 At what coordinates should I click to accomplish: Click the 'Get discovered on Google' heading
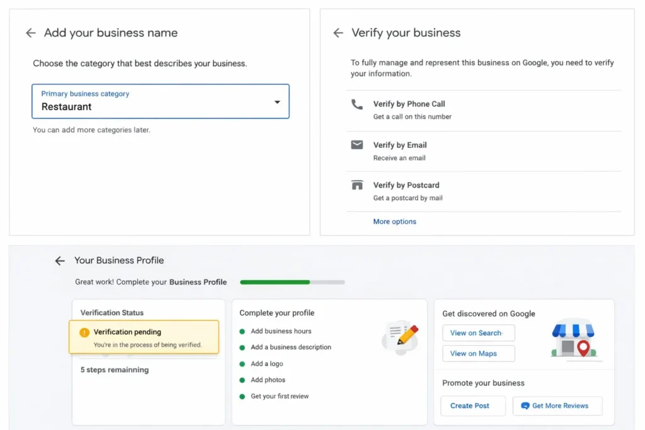pos(489,314)
